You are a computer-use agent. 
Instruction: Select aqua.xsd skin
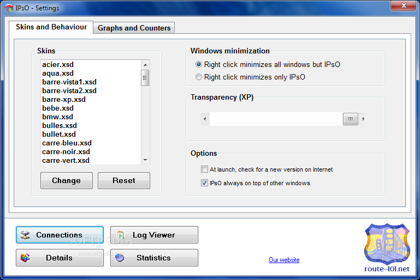click(91, 73)
